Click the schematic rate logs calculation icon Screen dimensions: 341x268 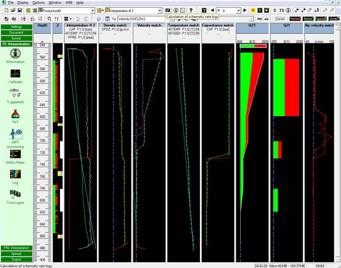click(168, 10)
